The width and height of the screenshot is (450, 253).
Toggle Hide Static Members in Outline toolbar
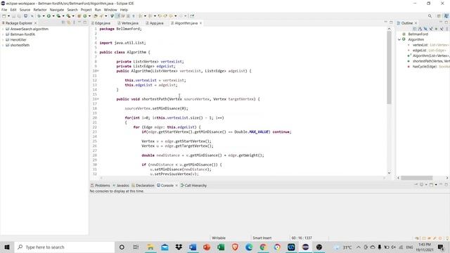click(x=431, y=29)
